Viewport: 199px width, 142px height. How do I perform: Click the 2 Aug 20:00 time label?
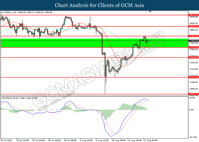coord(86,140)
